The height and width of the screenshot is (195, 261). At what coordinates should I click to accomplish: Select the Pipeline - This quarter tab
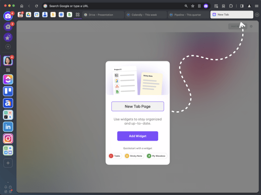[188, 15]
